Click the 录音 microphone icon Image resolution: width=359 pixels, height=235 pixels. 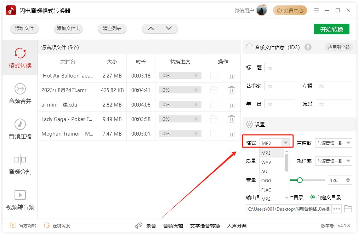click(x=139, y=225)
